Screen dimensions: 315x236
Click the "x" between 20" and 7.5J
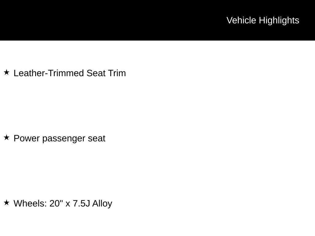point(68,204)
